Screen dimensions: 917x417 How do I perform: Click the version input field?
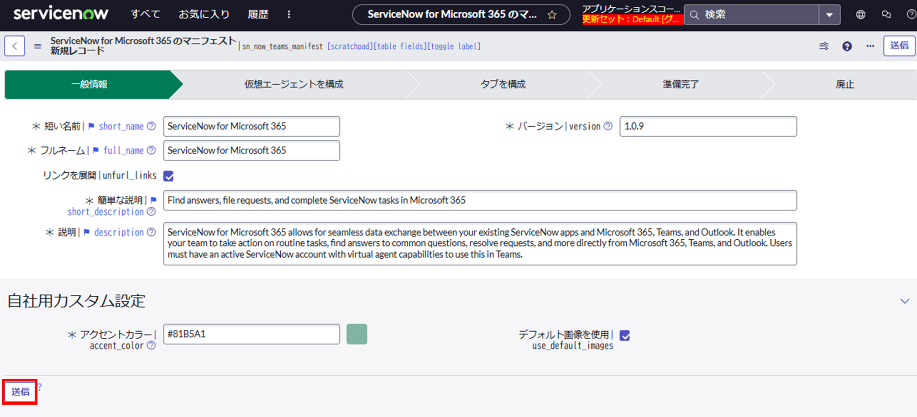(708, 126)
